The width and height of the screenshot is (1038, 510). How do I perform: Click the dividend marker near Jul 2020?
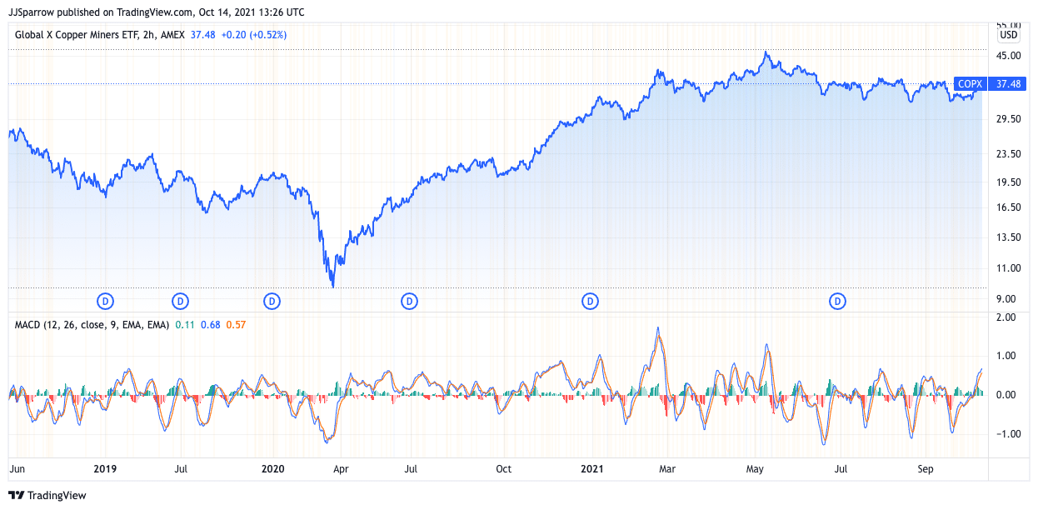point(409,300)
